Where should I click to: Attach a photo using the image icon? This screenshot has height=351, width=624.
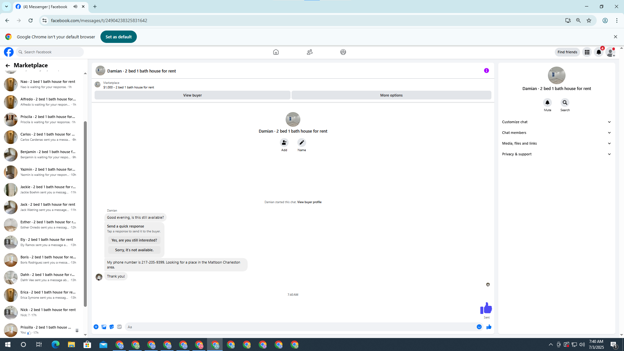pos(104,327)
